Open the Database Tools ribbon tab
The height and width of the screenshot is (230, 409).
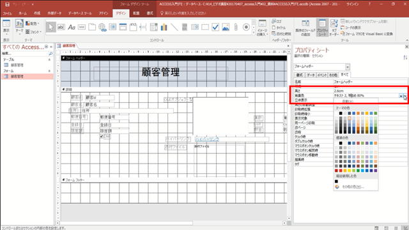pos(80,13)
